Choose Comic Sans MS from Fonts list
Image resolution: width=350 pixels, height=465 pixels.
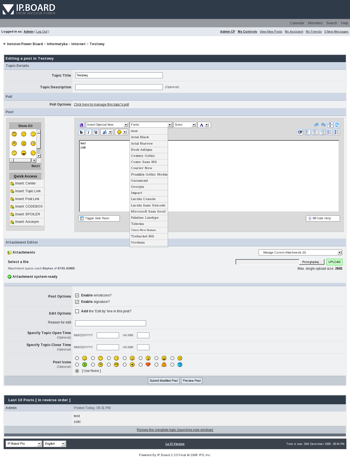click(144, 162)
